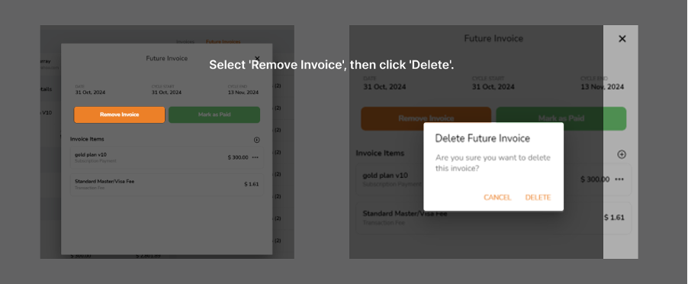Add an invoice item via plus icon in the dialog-free screenshot
The image size is (688, 284).
pos(257,140)
